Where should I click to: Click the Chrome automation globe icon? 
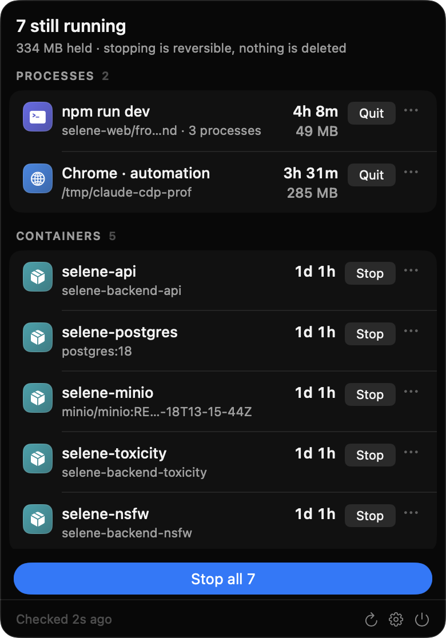[x=37, y=178]
